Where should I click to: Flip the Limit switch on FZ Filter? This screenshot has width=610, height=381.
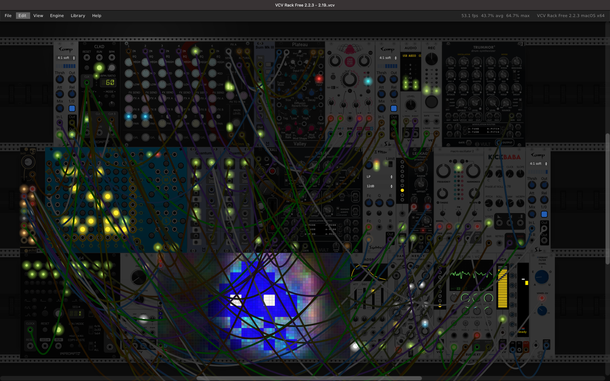click(390, 164)
